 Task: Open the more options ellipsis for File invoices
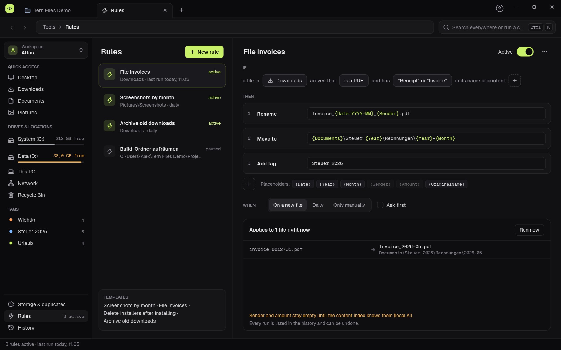pos(545,52)
